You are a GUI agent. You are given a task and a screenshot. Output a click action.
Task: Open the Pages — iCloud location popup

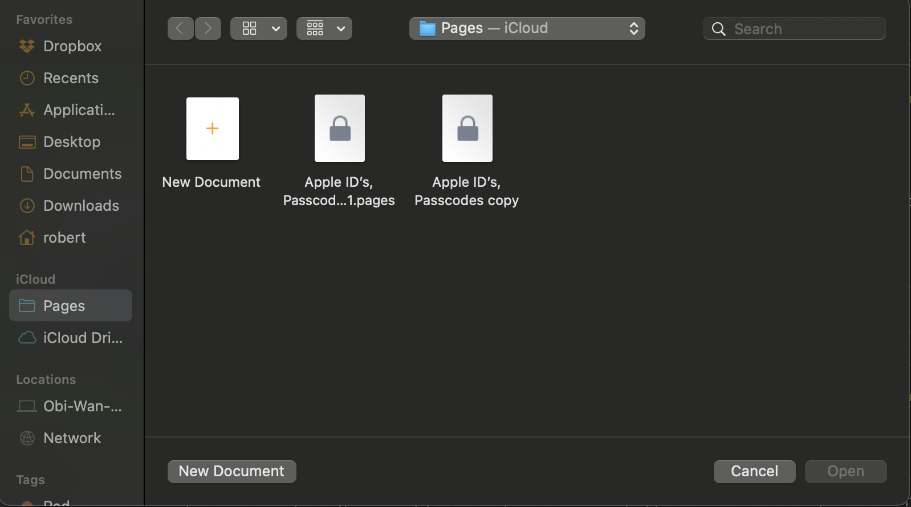pos(527,28)
